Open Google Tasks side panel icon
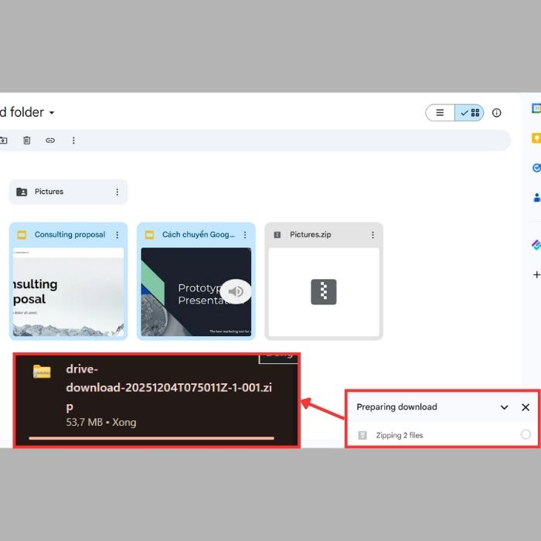Viewport: 541px width, 541px height. [536, 168]
